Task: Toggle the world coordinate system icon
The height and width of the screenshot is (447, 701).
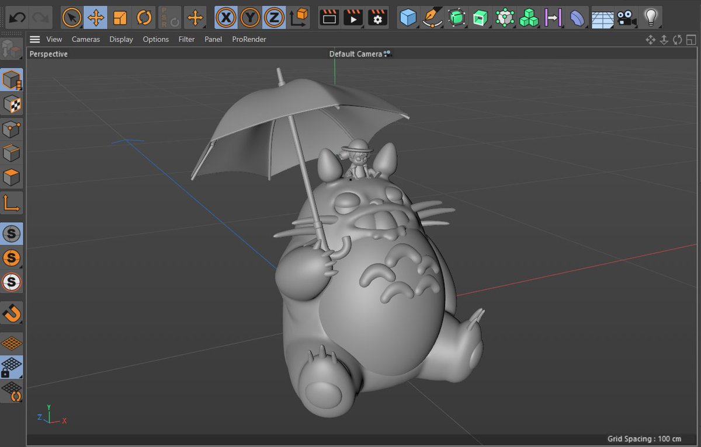Action: click(x=299, y=18)
